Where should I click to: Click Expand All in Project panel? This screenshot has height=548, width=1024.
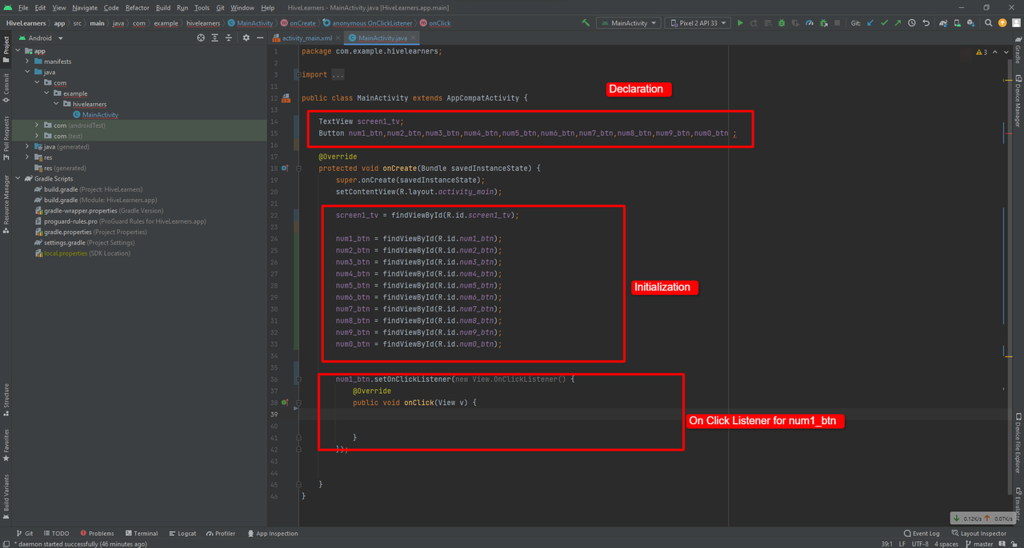[215, 38]
